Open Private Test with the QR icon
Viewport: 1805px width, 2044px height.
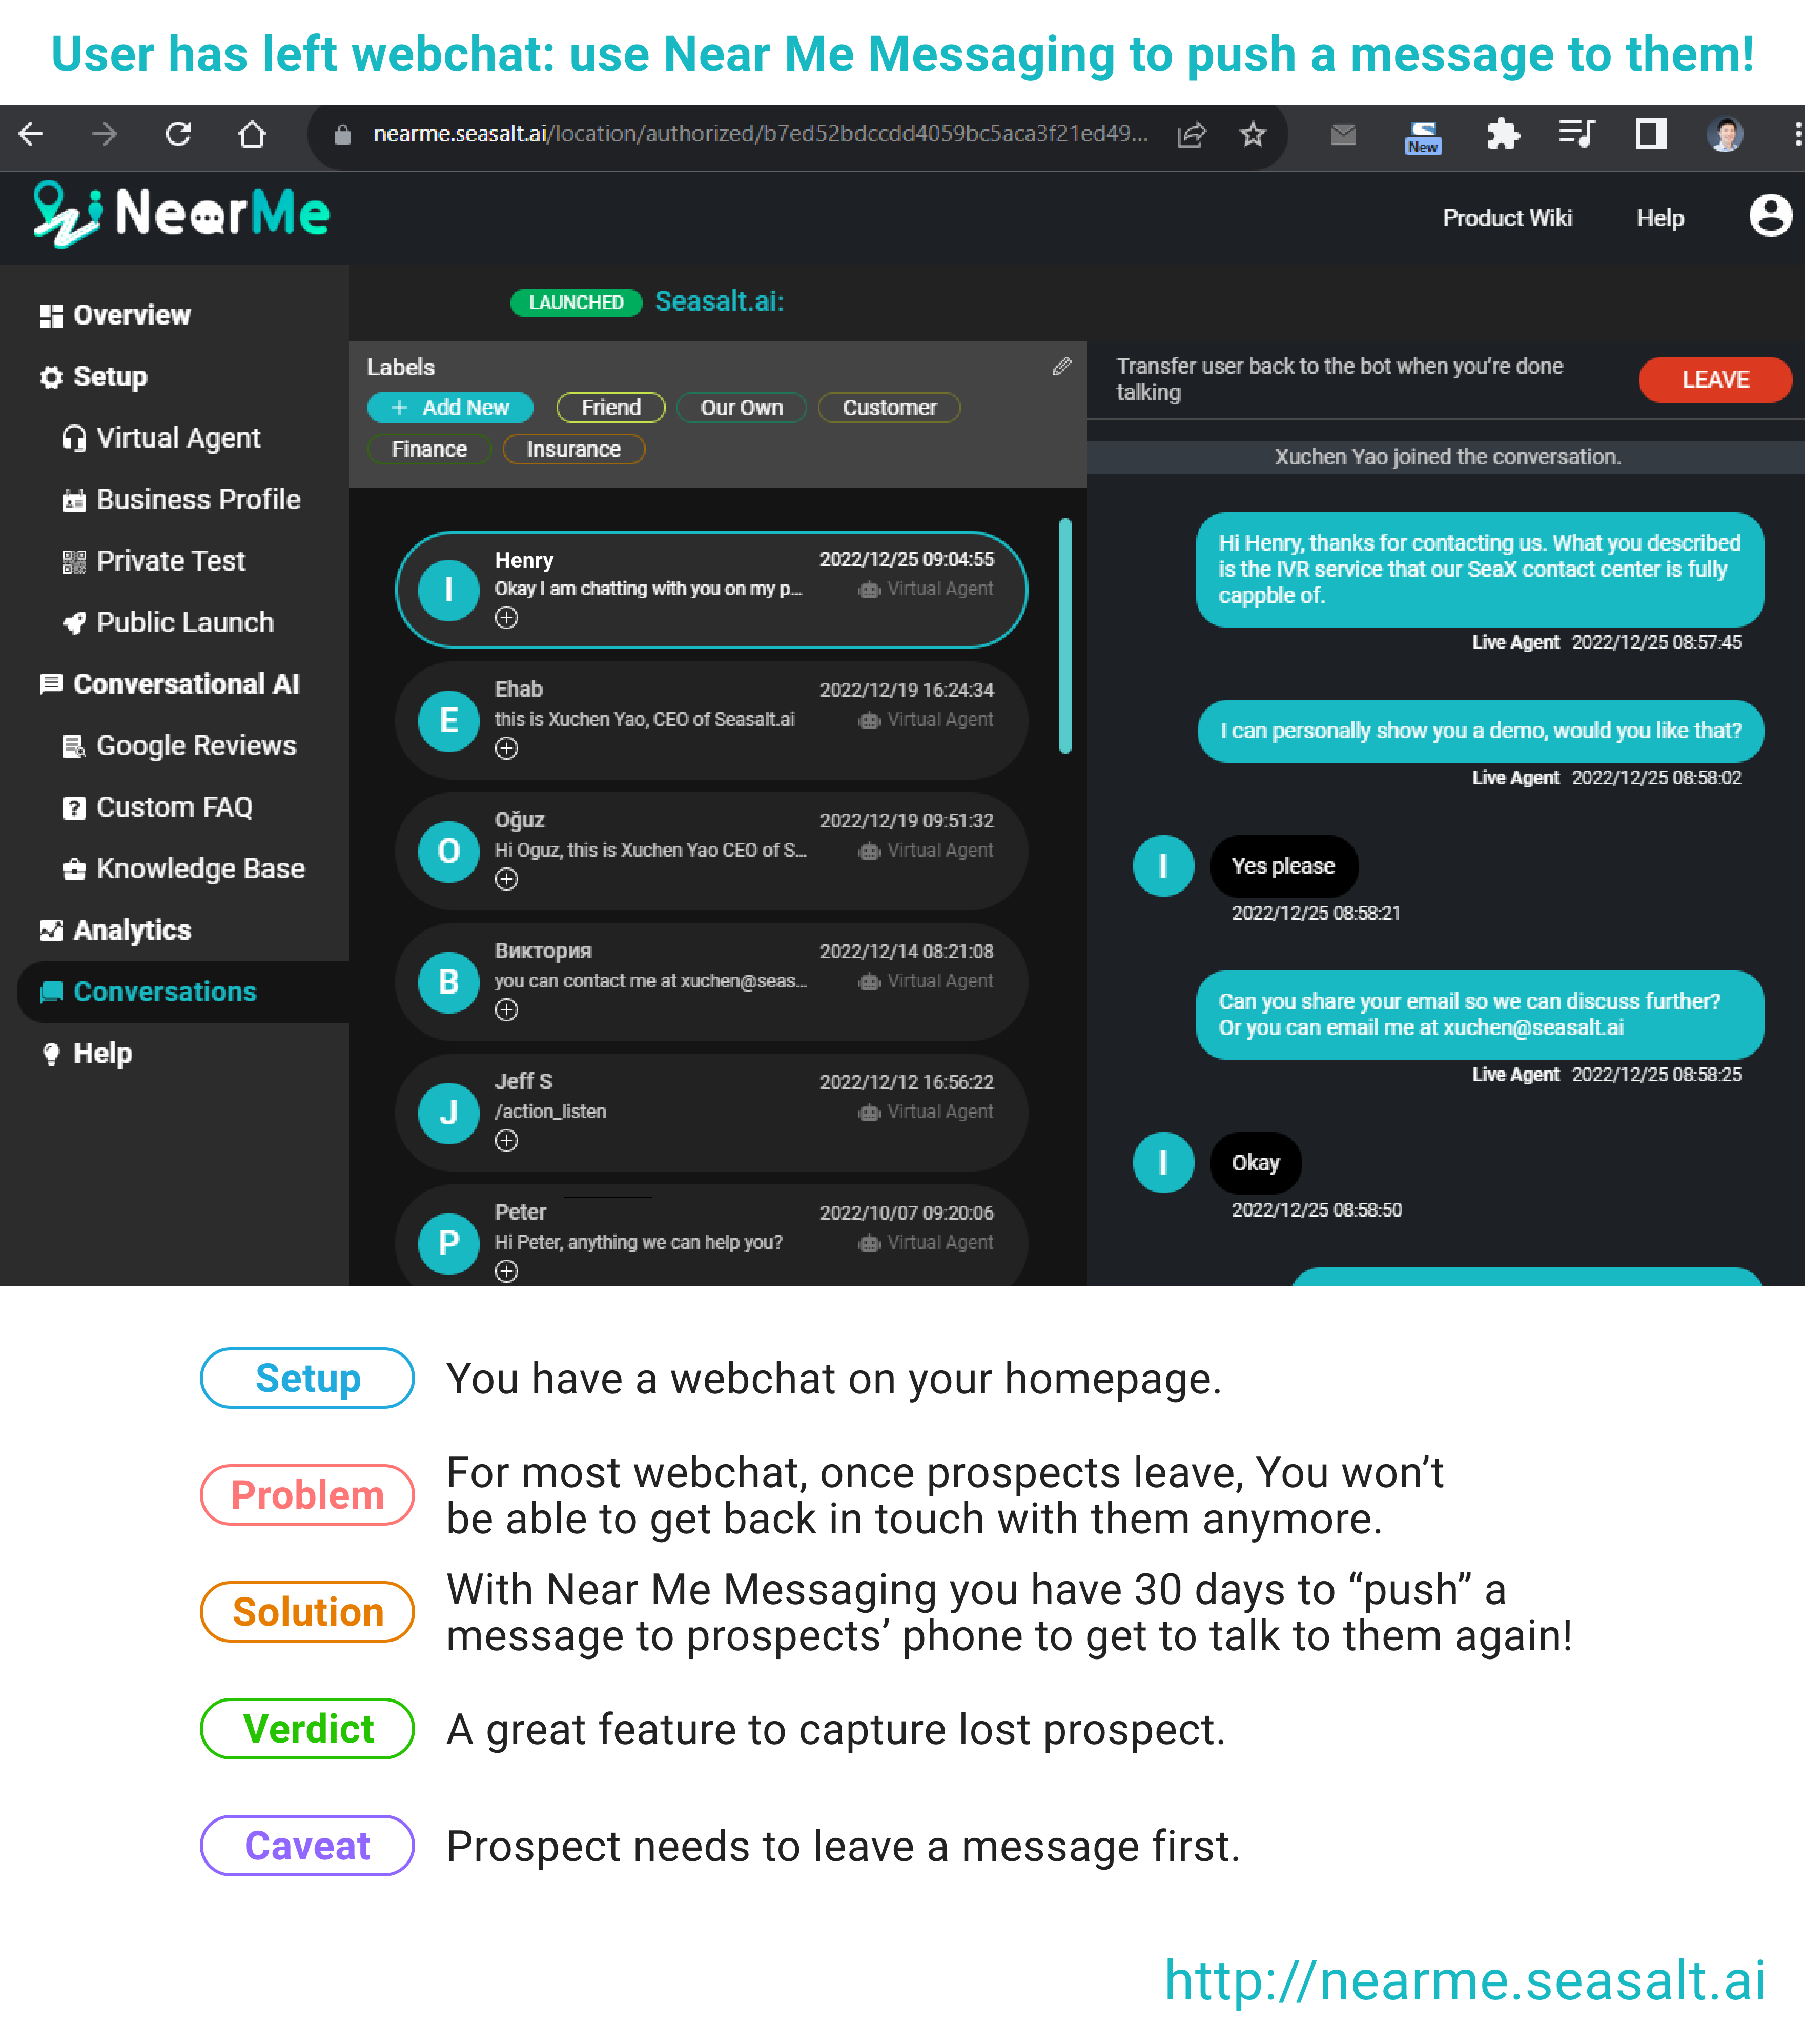click(74, 560)
